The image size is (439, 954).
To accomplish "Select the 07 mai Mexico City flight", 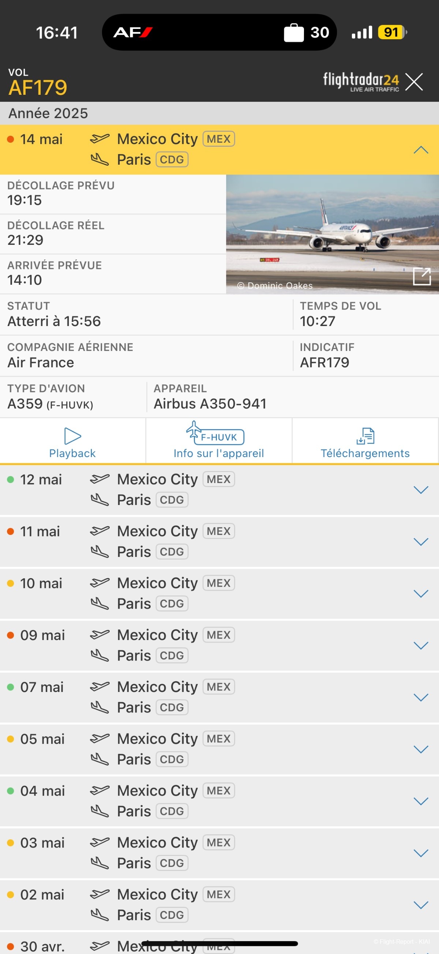I will coord(219,697).
